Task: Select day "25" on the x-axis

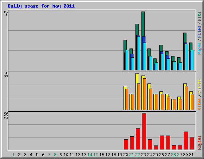Action: 155,155
